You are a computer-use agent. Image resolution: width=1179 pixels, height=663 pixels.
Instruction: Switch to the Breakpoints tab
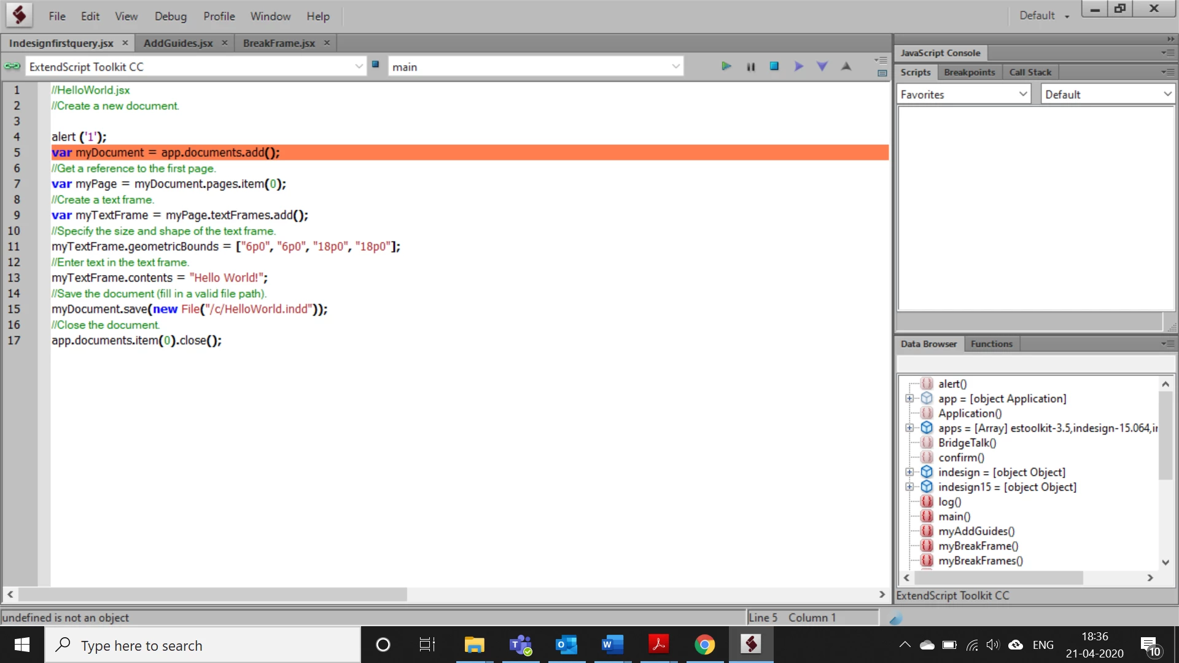(969, 72)
